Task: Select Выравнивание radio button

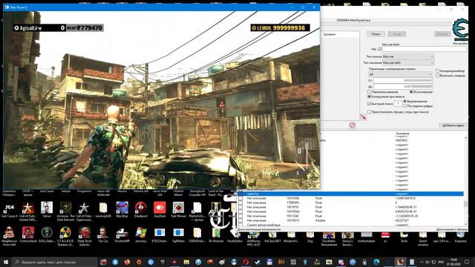Action: pyautogui.click(x=405, y=102)
